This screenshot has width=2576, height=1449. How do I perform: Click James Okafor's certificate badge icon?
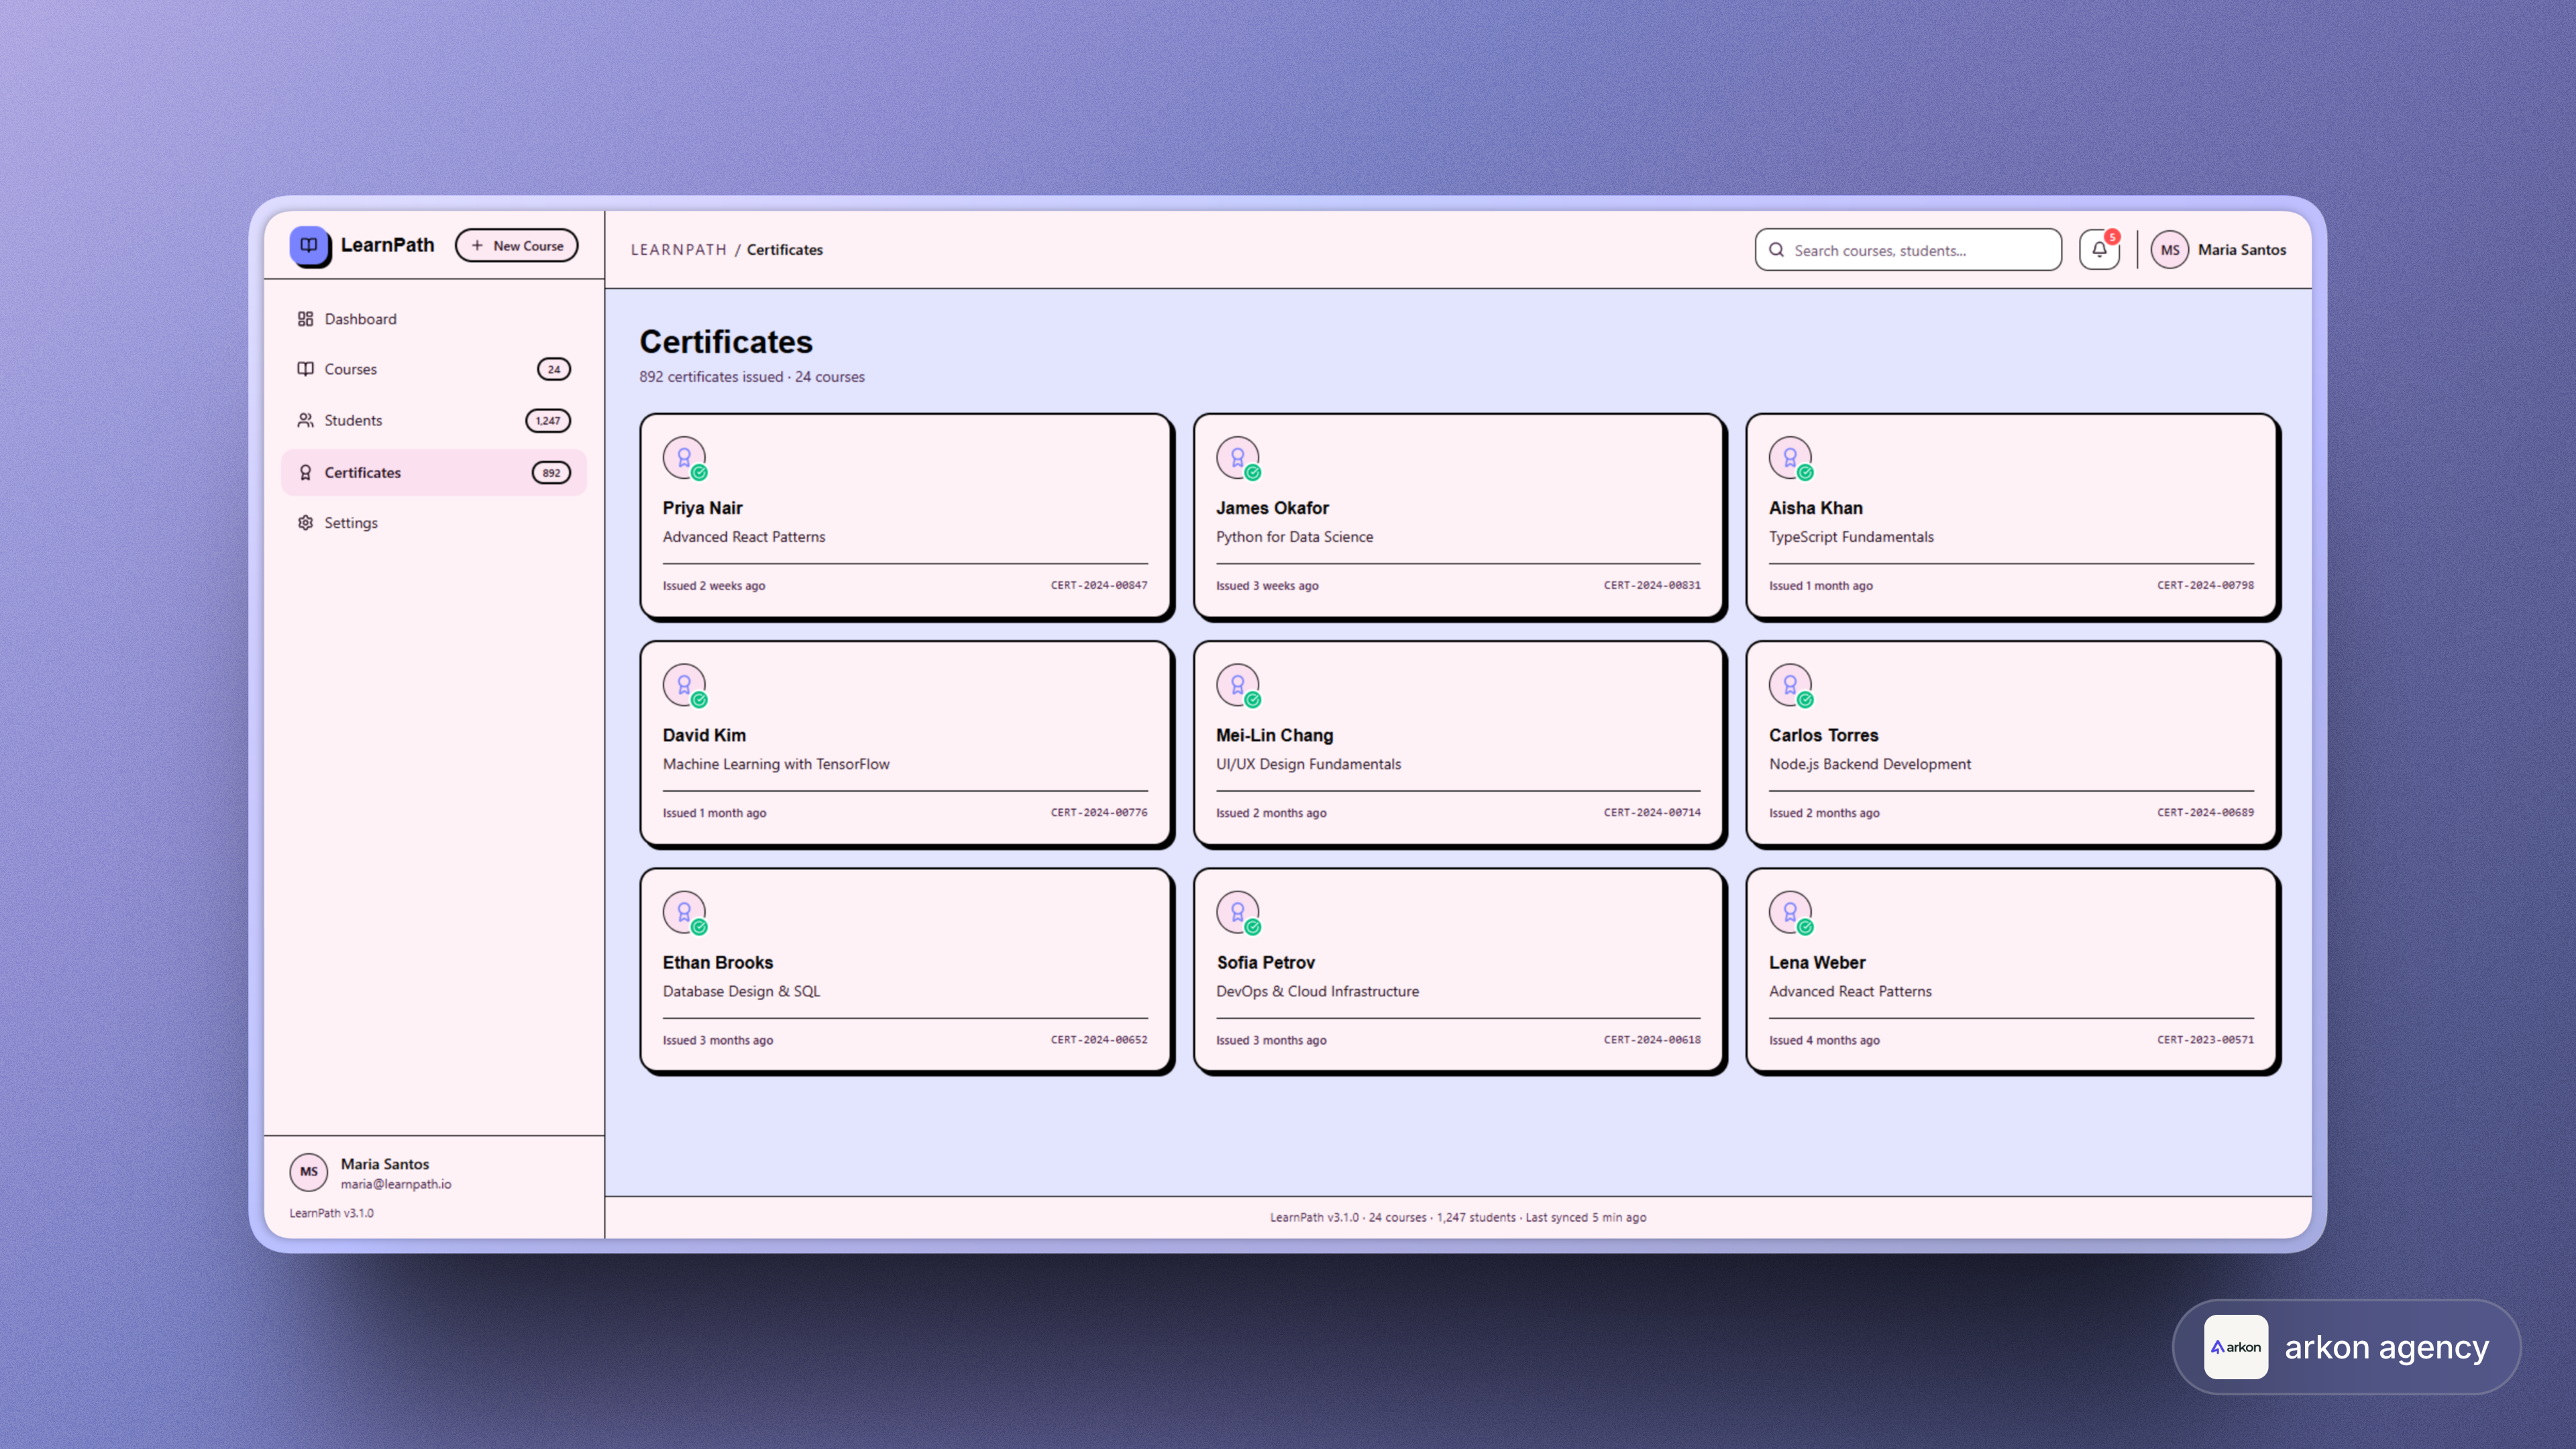(x=1238, y=458)
